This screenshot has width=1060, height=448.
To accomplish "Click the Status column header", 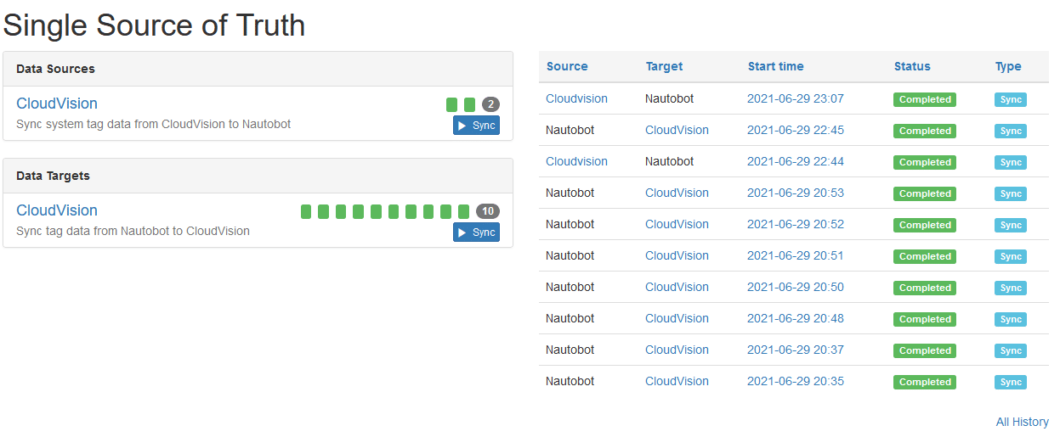I will point(912,66).
